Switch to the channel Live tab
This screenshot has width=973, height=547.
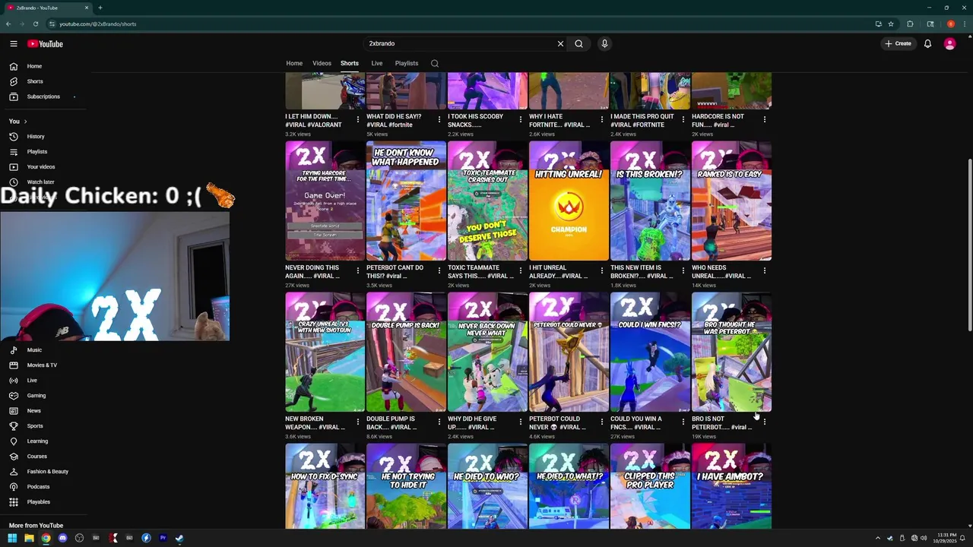click(x=377, y=63)
